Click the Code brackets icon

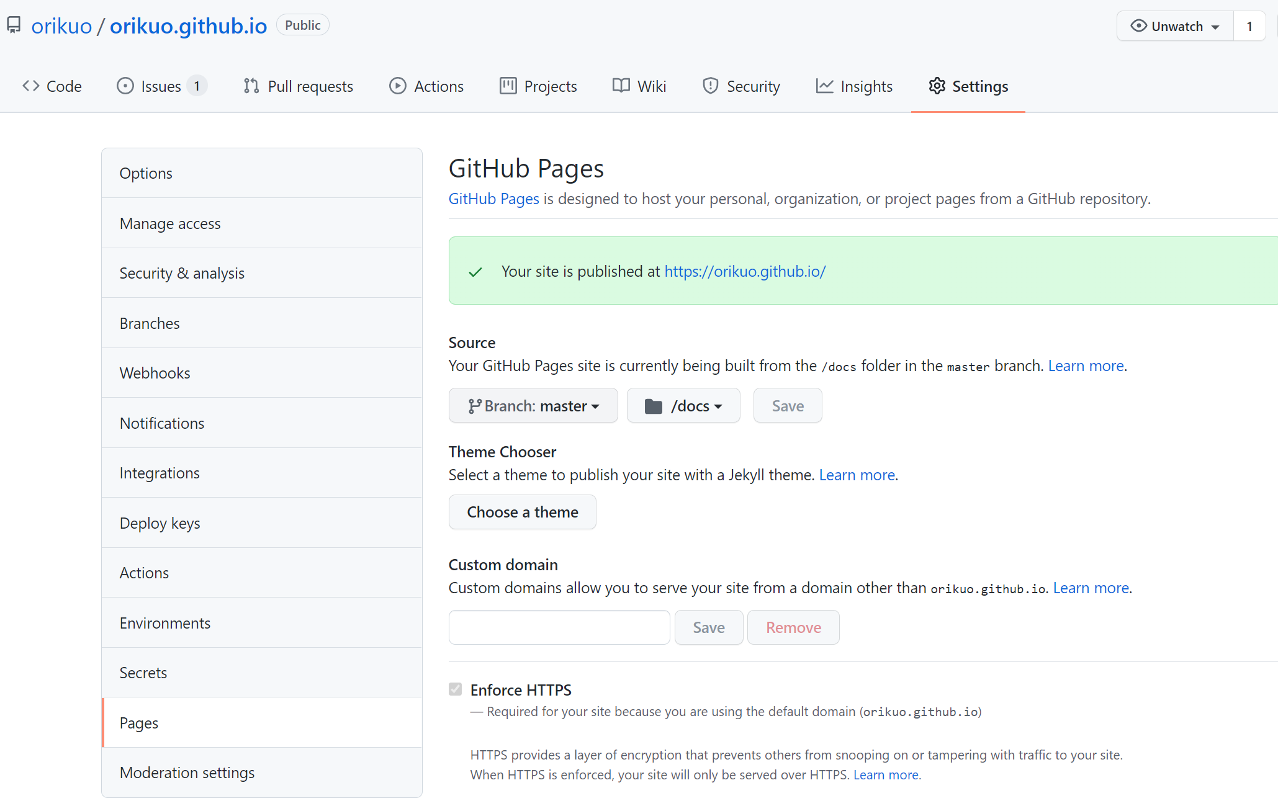tap(30, 86)
